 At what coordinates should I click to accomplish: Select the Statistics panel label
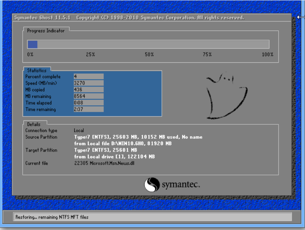37,71
